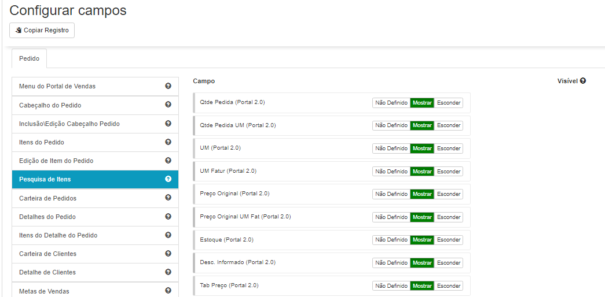Click the Copiar Registro button
This screenshot has height=297, width=605.
click(x=42, y=30)
